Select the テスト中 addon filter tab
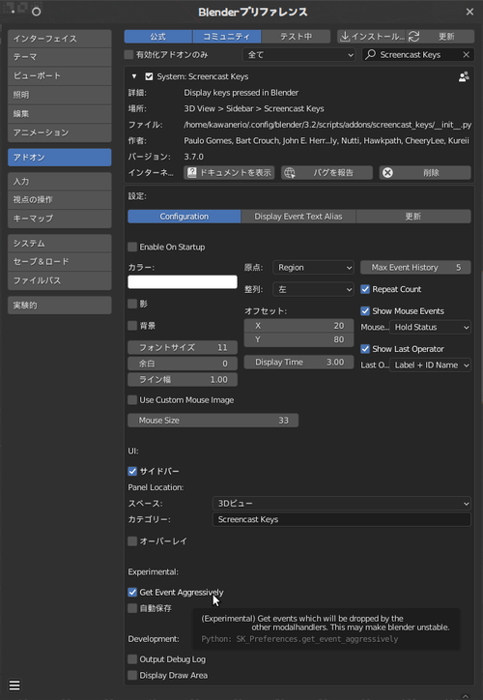 click(297, 37)
